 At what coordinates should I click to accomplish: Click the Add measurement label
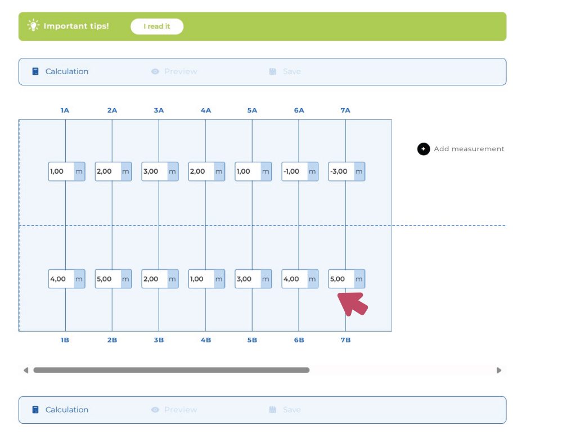pyautogui.click(x=469, y=149)
